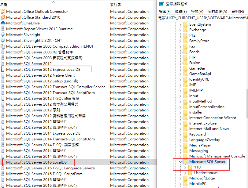Click the GameBar folder icon

pos(185,68)
